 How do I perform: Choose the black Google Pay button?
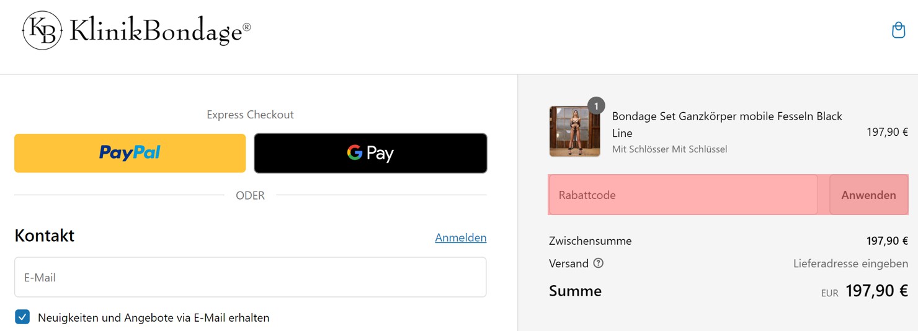(370, 153)
